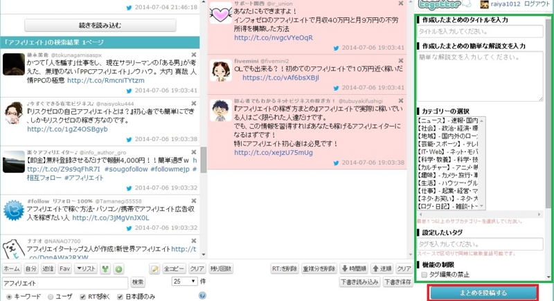Screen dimensions: 554x301
Task: Click the Twitter bird on the Tamanegi55558 tweet
Action: pos(129,228)
